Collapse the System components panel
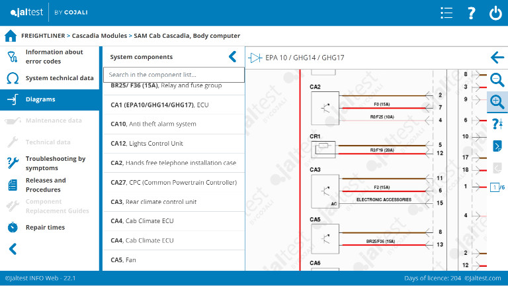The image size is (508, 286). tap(232, 57)
